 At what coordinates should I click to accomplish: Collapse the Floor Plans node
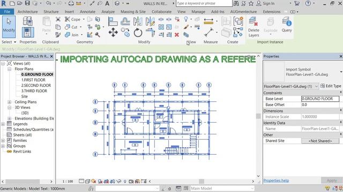(10, 69)
